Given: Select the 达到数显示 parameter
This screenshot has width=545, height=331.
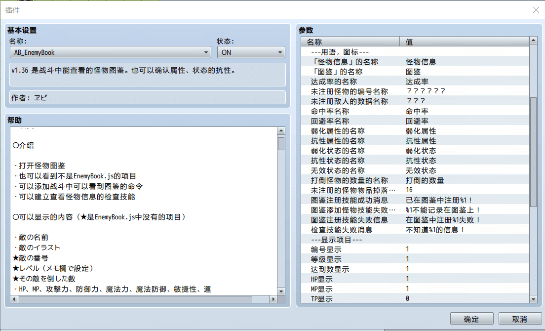Looking at the screenshot, I should 415,269.
